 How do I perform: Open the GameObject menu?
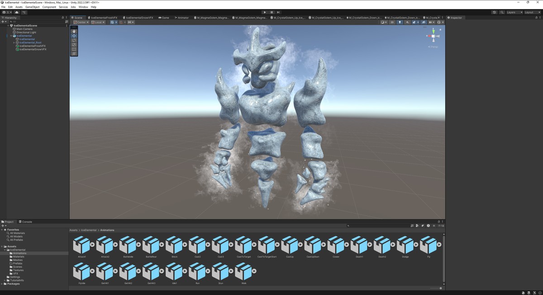click(x=32, y=7)
